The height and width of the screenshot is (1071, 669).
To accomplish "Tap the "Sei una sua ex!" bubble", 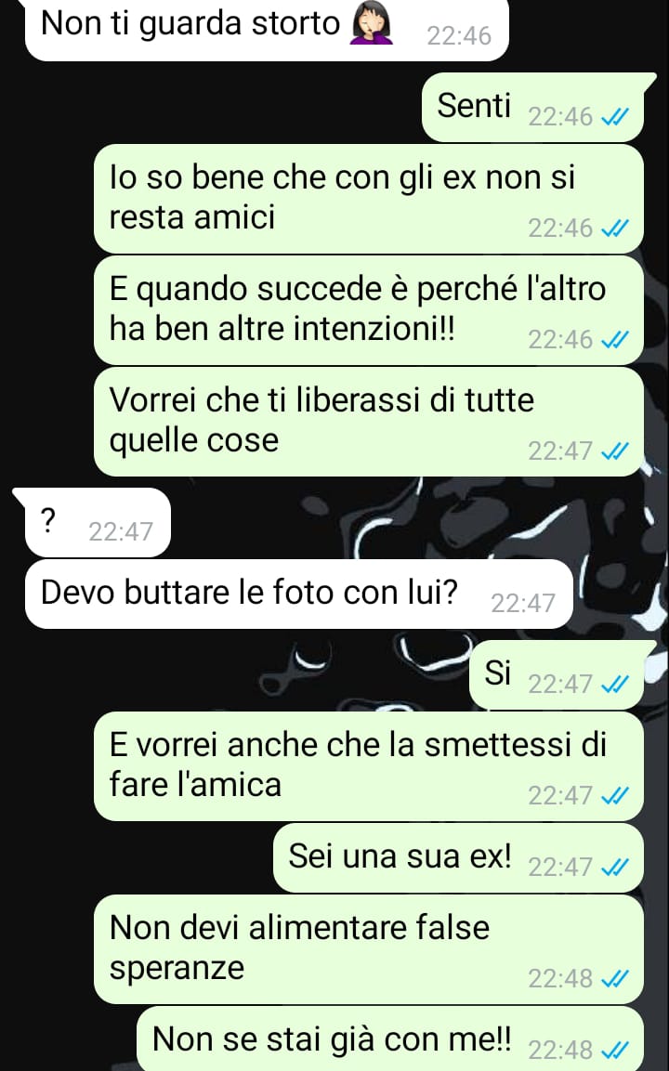I will coord(458,858).
